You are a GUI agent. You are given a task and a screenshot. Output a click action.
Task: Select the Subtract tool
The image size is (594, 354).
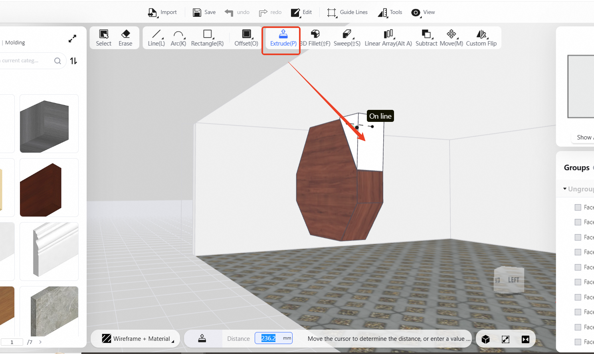click(x=426, y=38)
